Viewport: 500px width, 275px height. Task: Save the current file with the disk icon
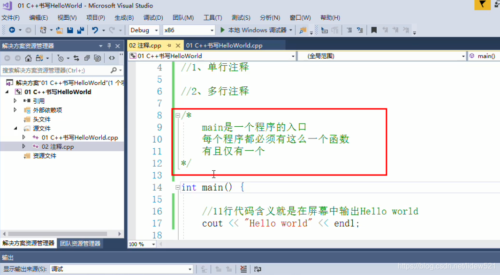(70, 30)
